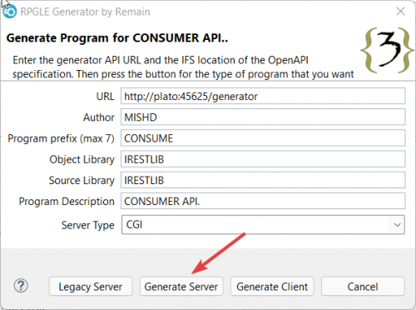The image size is (416, 310).
Task: Click the Generate Server button
Action: [181, 287]
